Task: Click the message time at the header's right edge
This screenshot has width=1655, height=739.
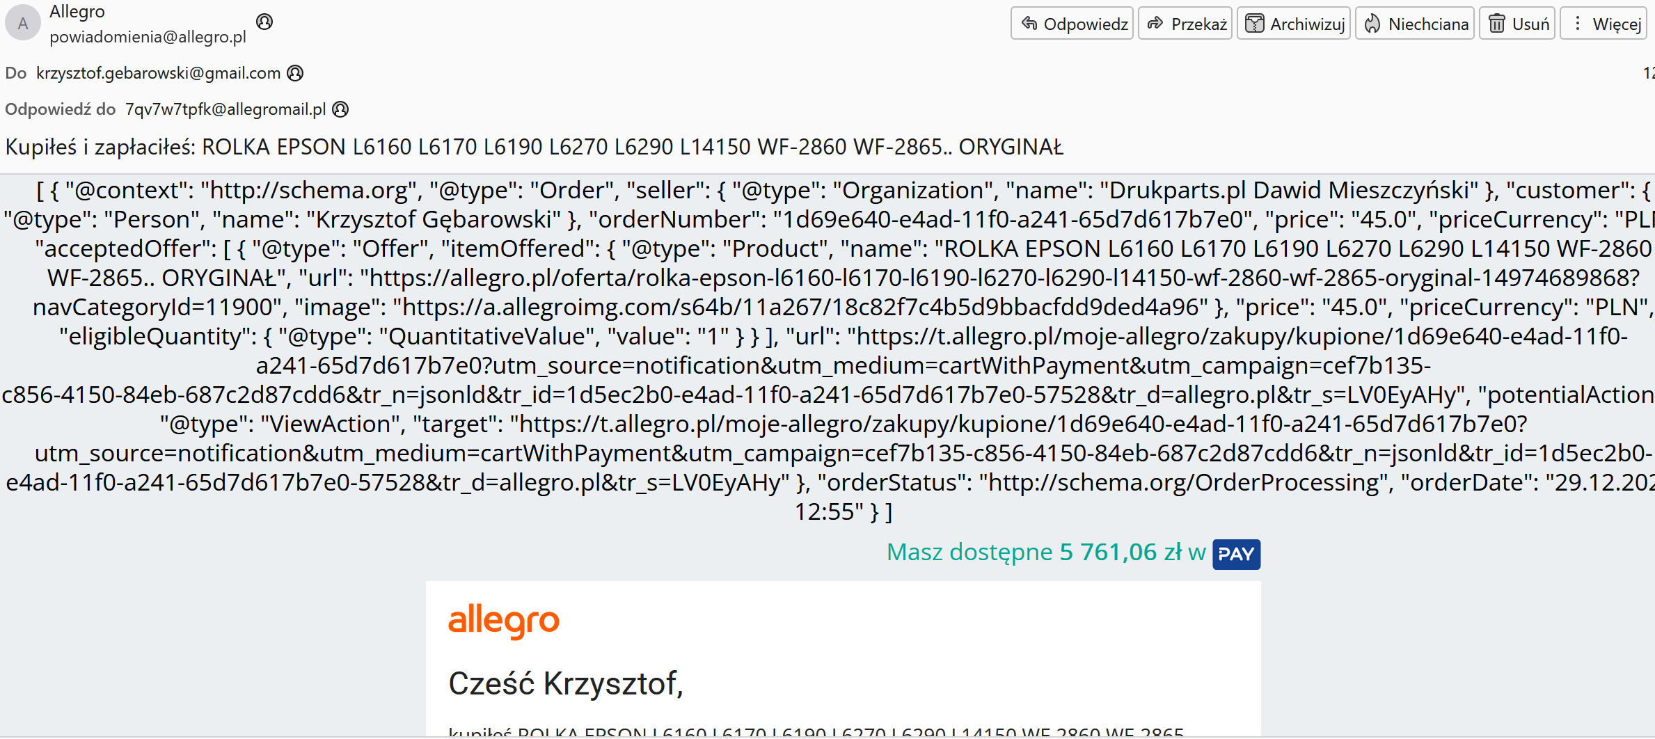Action: tap(1649, 73)
